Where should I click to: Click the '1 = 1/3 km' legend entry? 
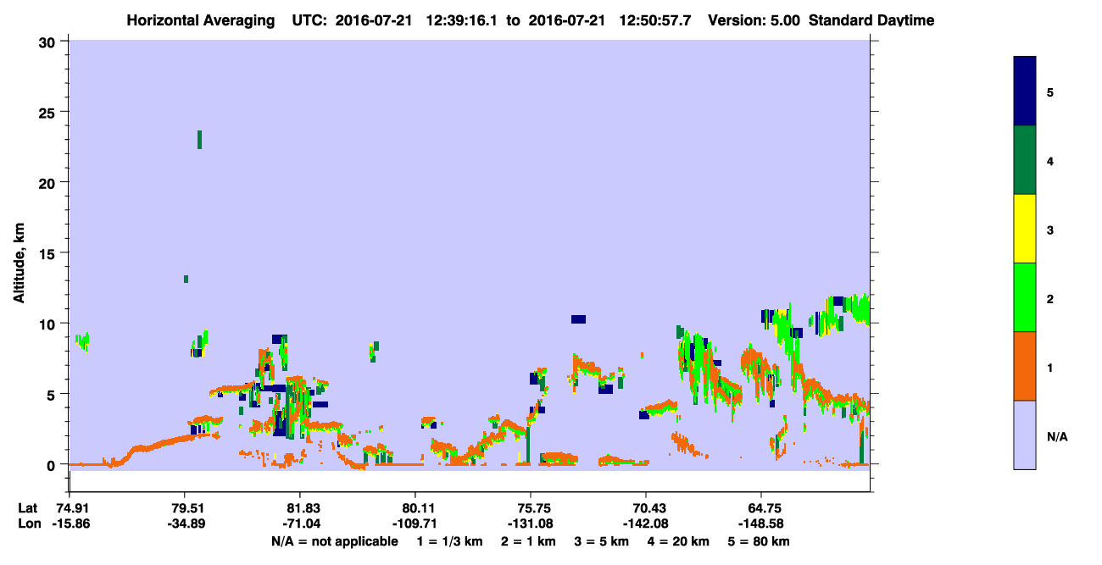(450, 541)
